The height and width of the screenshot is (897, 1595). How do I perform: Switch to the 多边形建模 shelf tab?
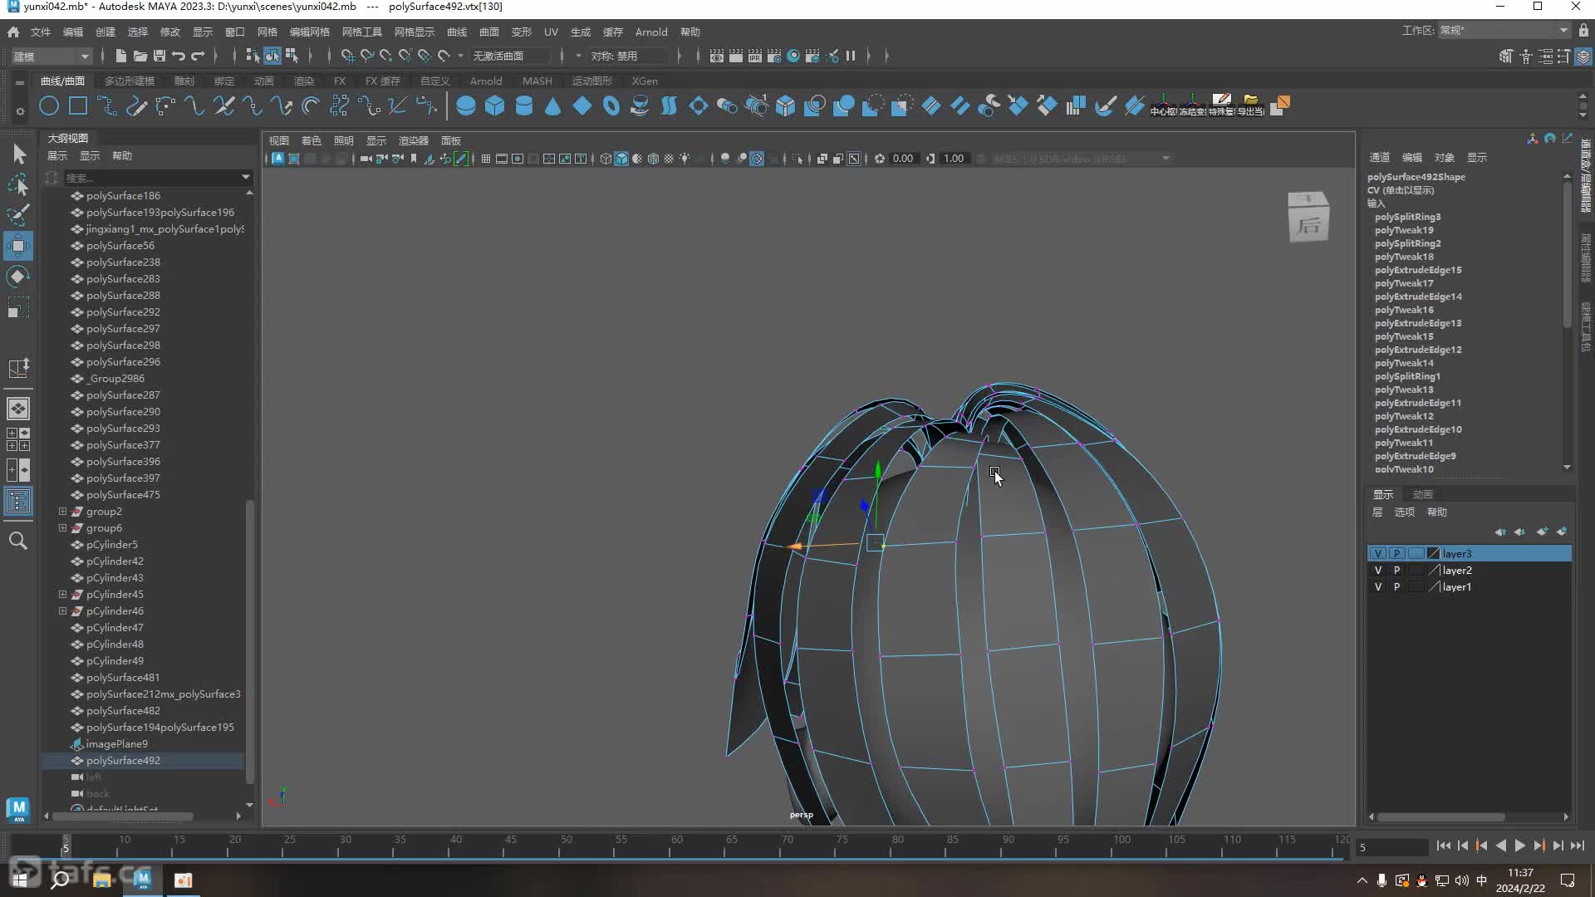(x=130, y=81)
